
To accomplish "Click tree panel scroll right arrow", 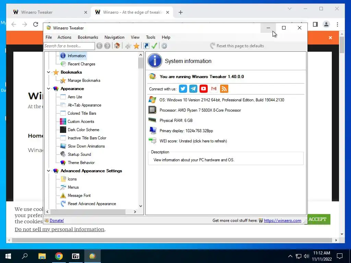I will click(x=135, y=212).
